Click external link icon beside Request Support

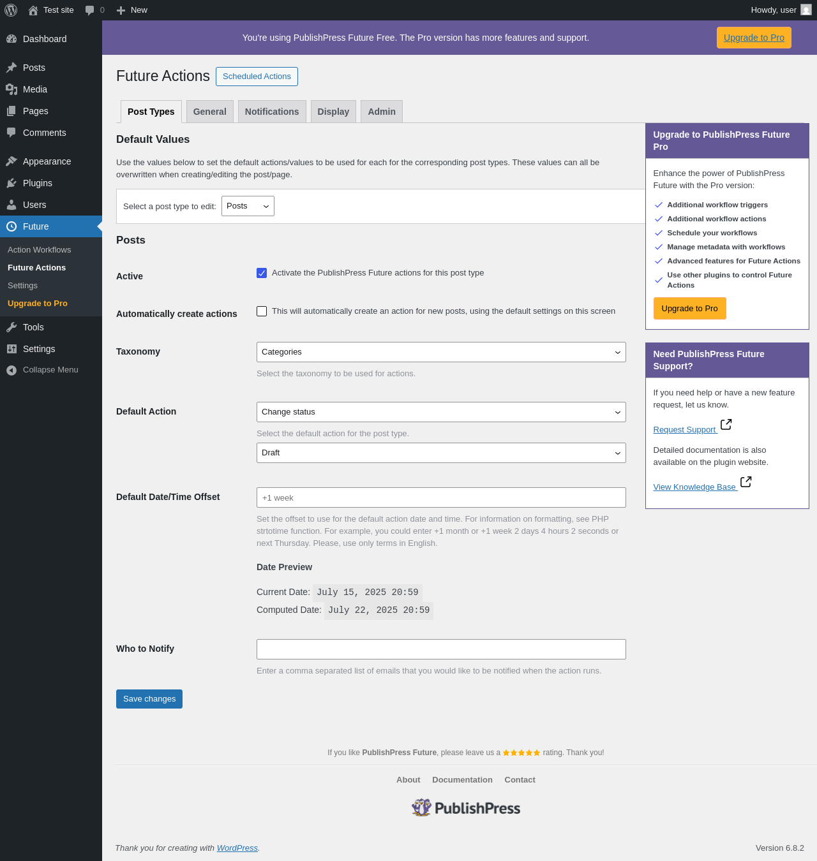click(726, 424)
